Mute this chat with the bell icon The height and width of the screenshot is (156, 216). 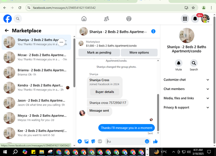(178, 63)
